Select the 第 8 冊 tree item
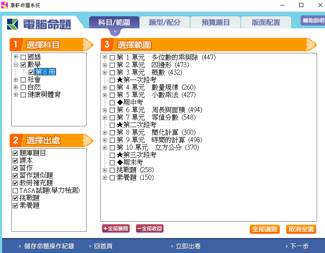The width and height of the screenshot is (325, 253). (46, 72)
